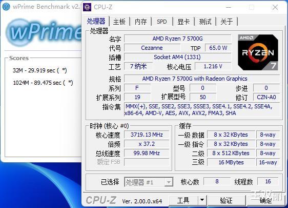Click the 99.98 MHz bus speed value
The height and width of the screenshot is (208, 288).
pos(147,153)
